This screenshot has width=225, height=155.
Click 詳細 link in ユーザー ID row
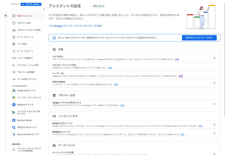(181, 76)
